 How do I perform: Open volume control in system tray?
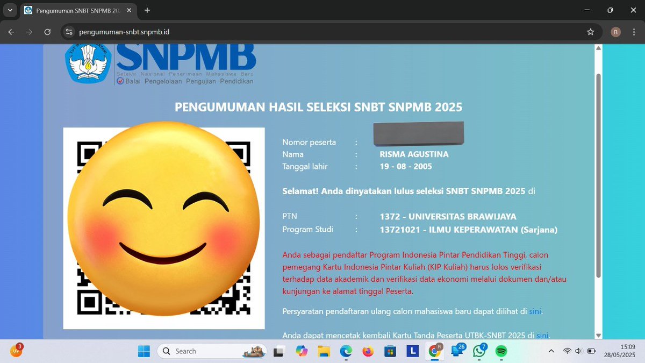(x=578, y=351)
